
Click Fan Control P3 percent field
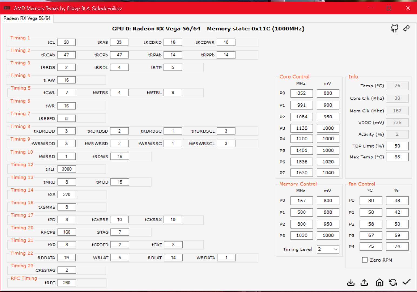(397, 235)
